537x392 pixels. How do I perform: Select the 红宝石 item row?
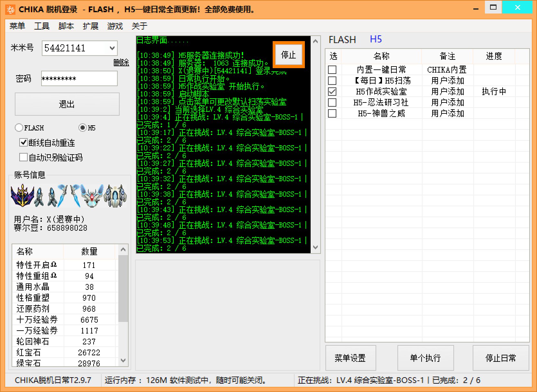pos(65,352)
